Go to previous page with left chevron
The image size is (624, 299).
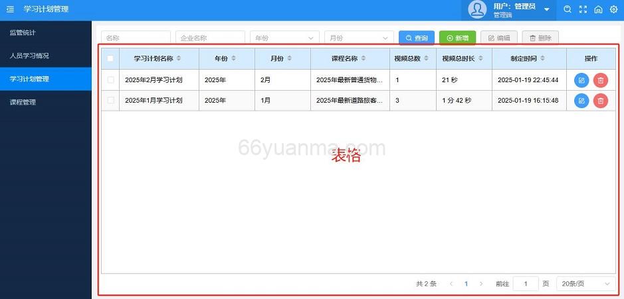[x=451, y=284]
